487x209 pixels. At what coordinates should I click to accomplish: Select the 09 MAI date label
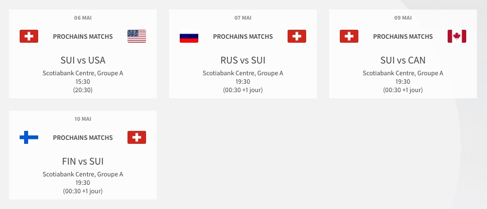[403, 18]
